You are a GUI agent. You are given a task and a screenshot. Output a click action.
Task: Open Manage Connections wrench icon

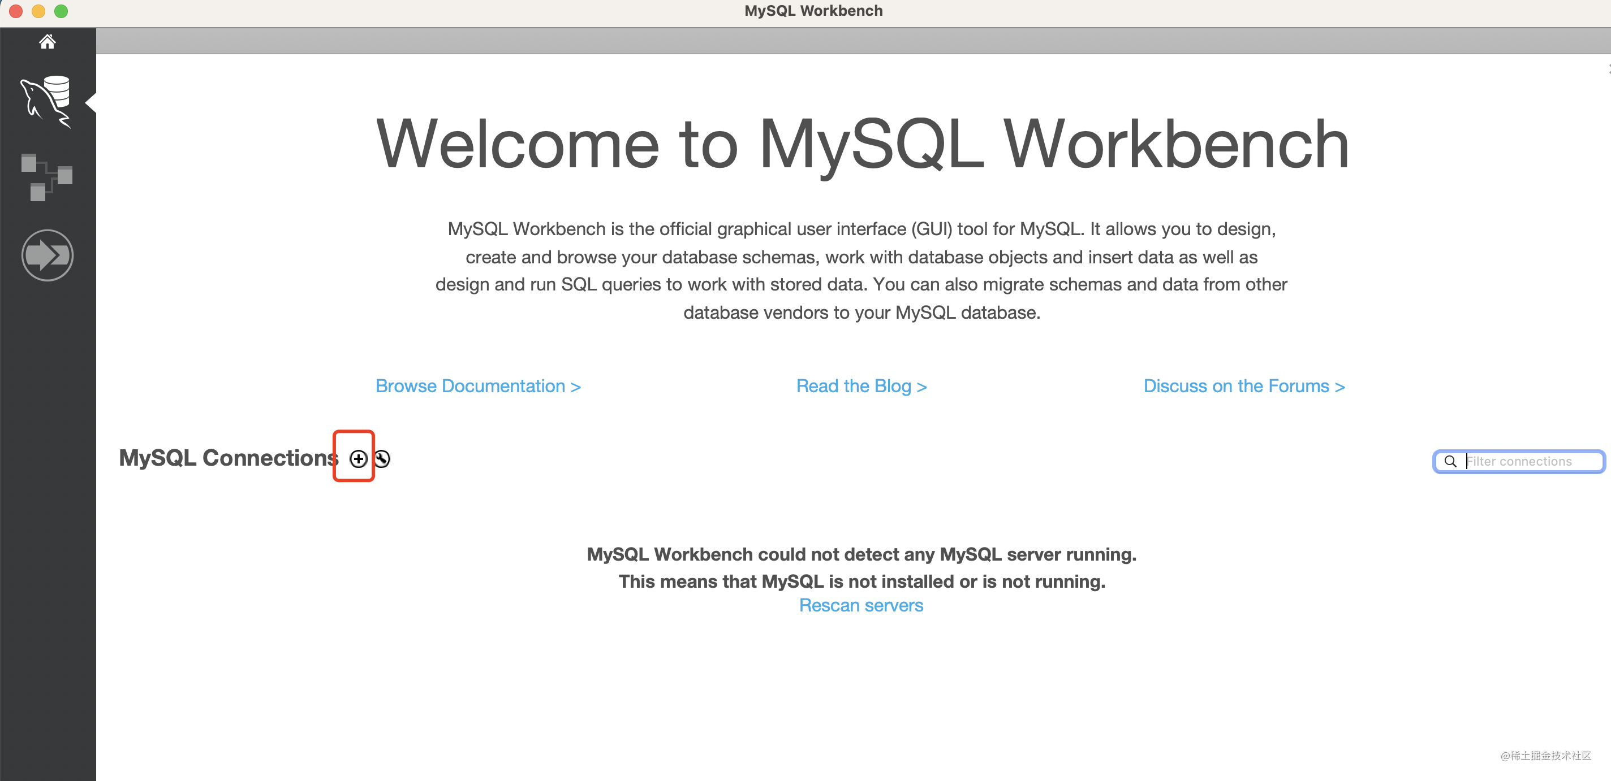click(382, 459)
